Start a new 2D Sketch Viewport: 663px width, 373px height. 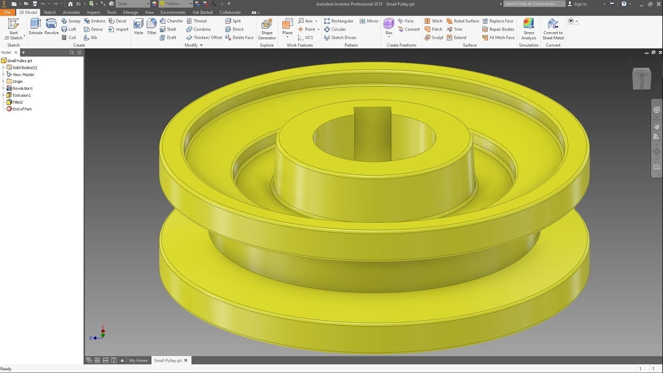(13, 29)
